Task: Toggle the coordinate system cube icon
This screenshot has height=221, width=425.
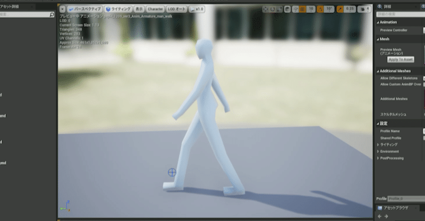Action: pyautogui.click(x=287, y=9)
